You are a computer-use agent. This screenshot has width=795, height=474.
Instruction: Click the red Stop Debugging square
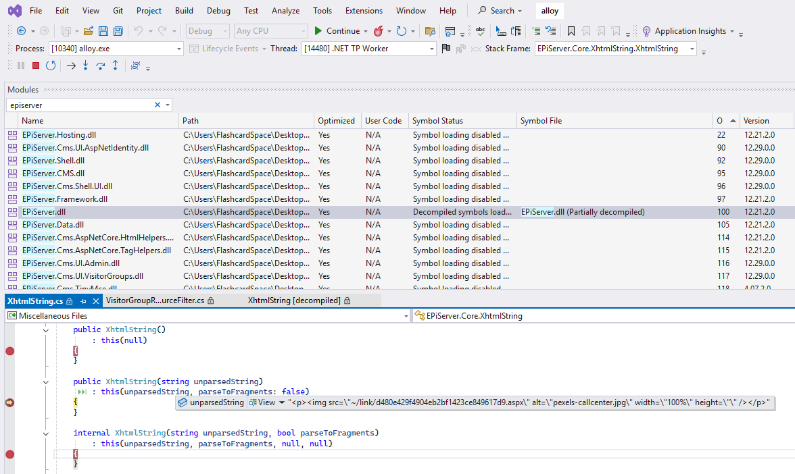(x=35, y=65)
